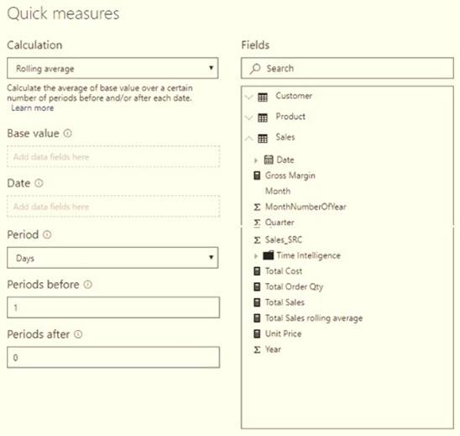Click the Fields search box
Image resolution: width=460 pixels, height=436 pixels.
[348, 68]
